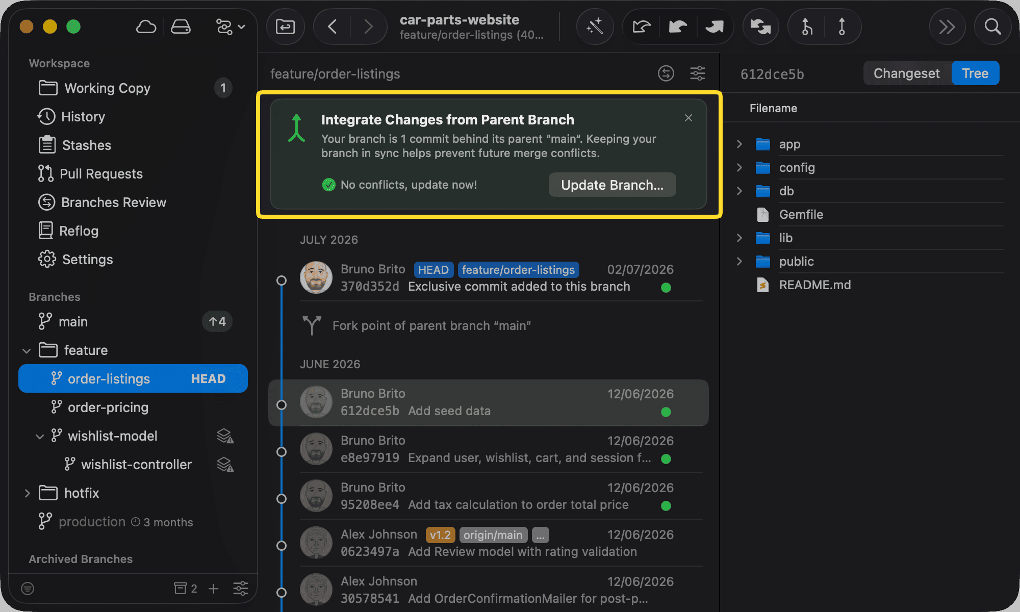
Task: Click the Pull toolbar icon
Action: click(678, 27)
